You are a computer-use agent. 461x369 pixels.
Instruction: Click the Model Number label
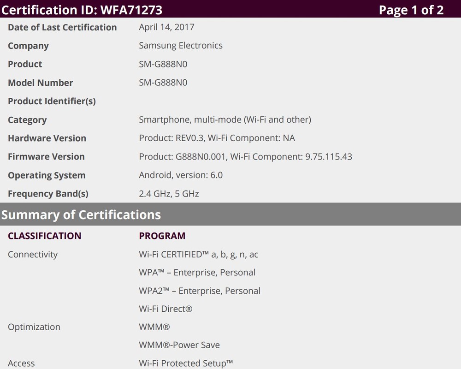pyautogui.click(x=41, y=83)
